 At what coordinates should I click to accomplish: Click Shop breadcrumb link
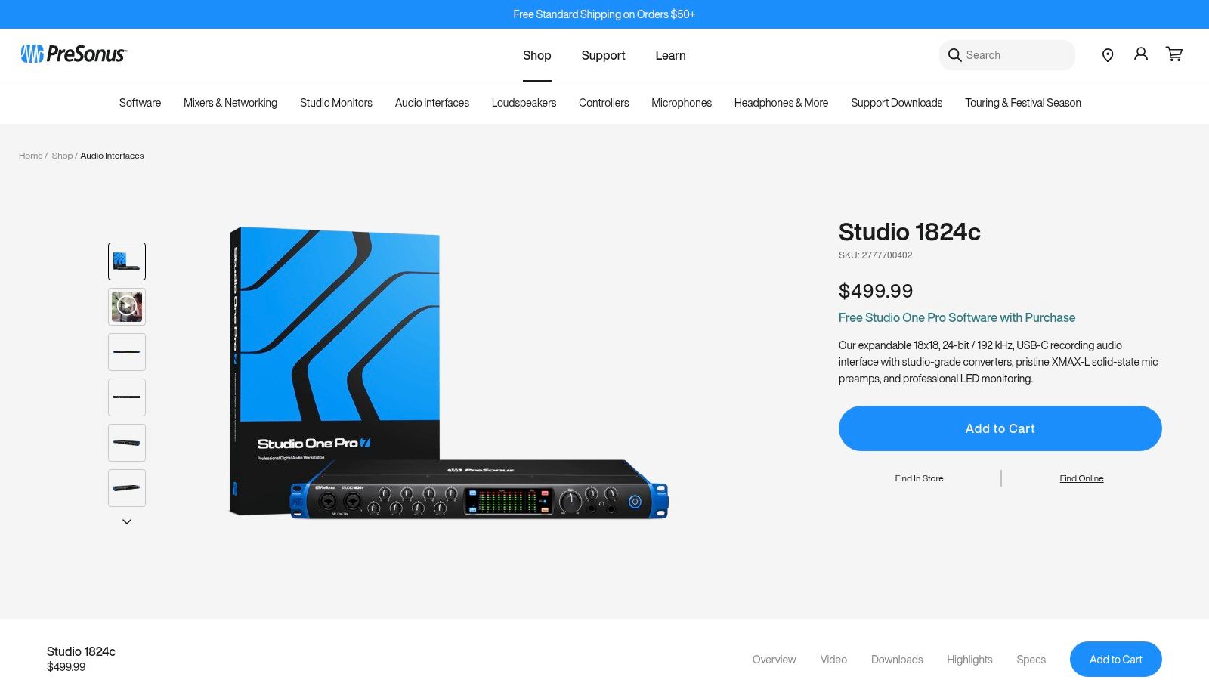(62, 156)
